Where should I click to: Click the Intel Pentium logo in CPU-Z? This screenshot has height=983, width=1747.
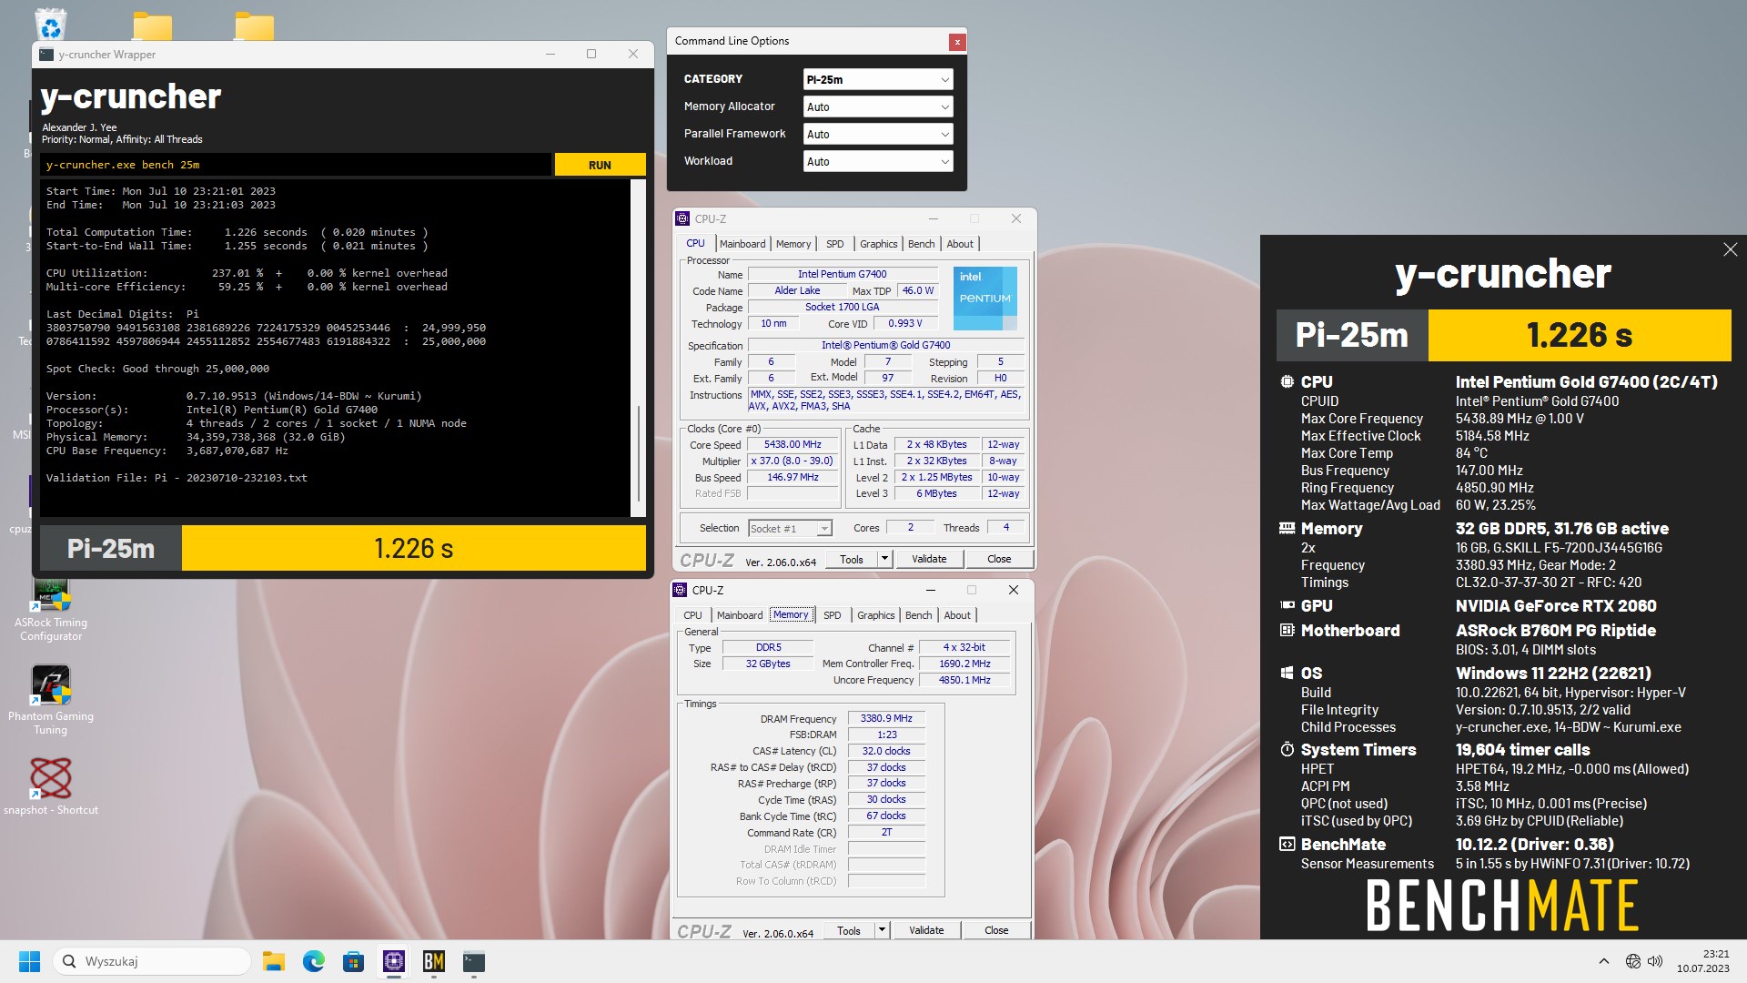pyautogui.click(x=985, y=299)
